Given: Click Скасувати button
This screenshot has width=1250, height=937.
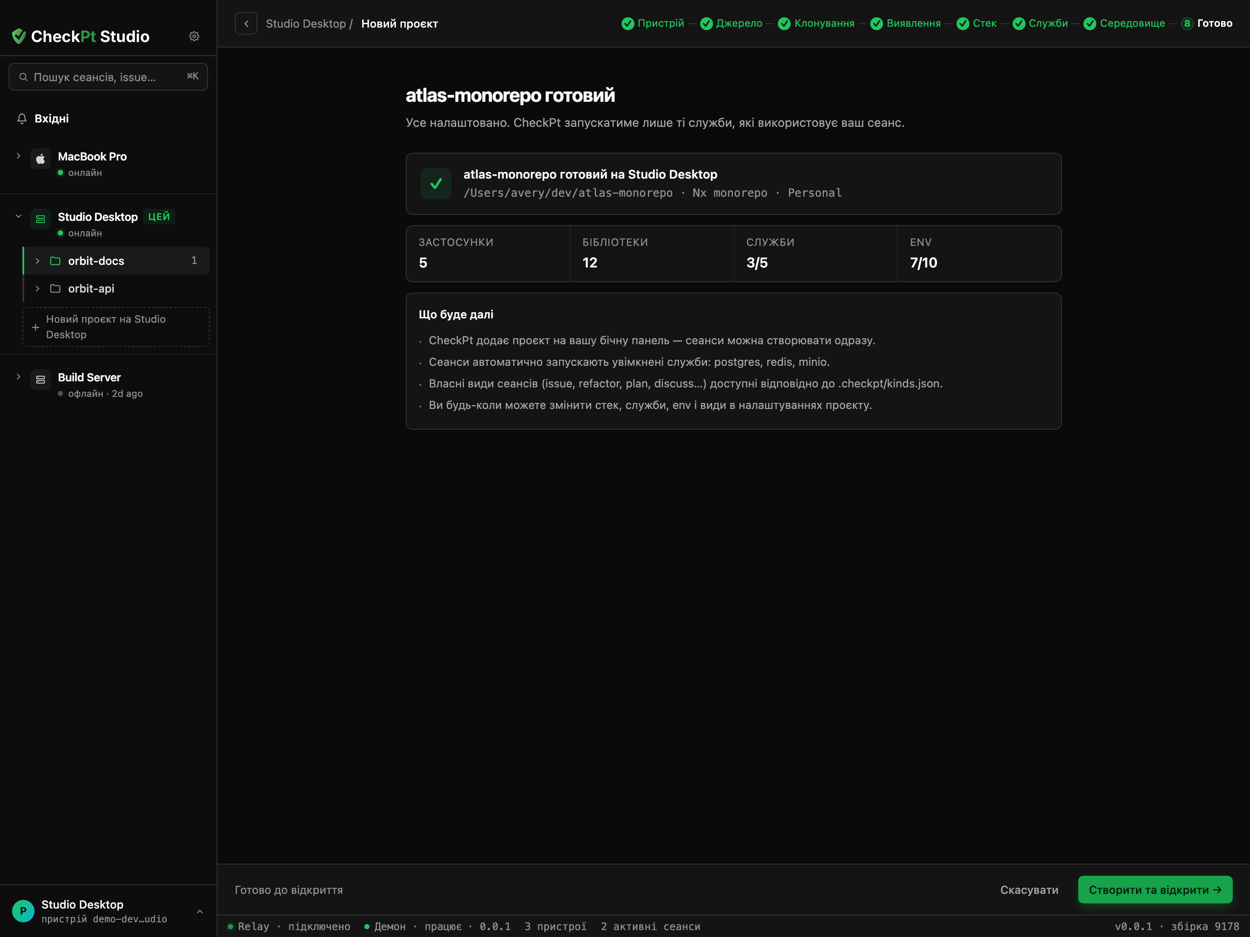Looking at the screenshot, I should pos(1029,890).
